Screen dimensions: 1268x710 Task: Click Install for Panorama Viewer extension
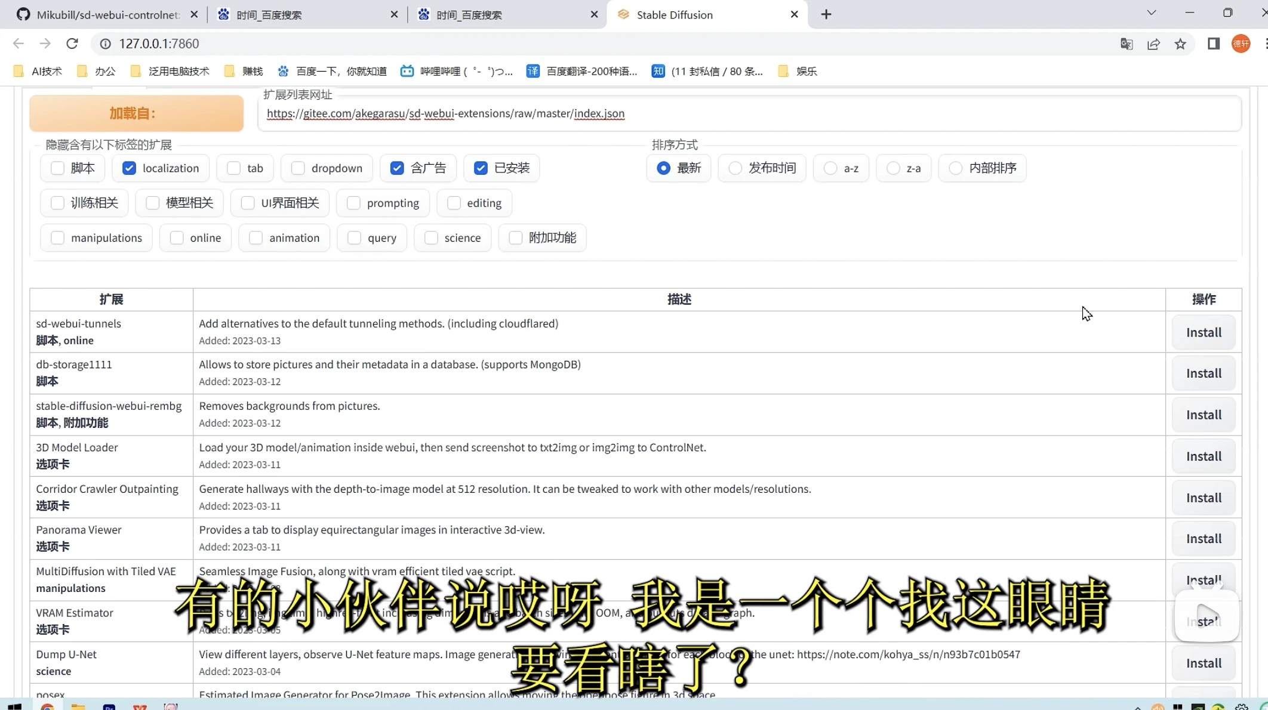tap(1205, 539)
